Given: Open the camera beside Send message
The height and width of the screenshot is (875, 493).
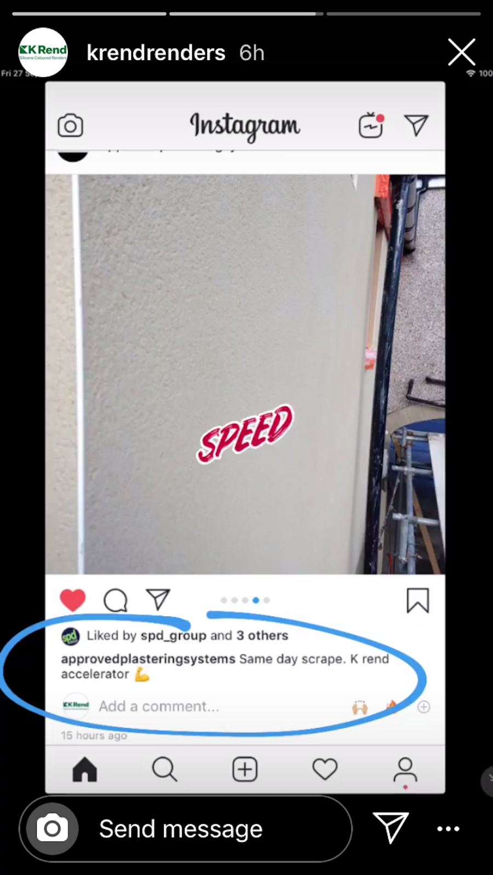Looking at the screenshot, I should point(52,829).
